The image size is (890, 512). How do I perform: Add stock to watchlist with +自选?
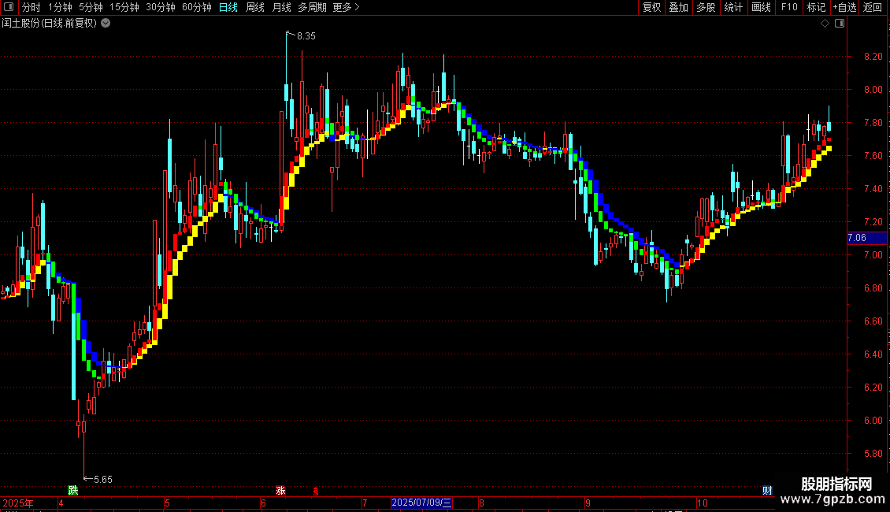(844, 7)
